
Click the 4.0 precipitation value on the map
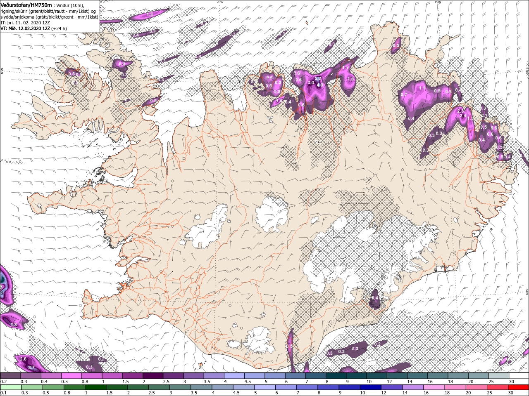coord(320,85)
